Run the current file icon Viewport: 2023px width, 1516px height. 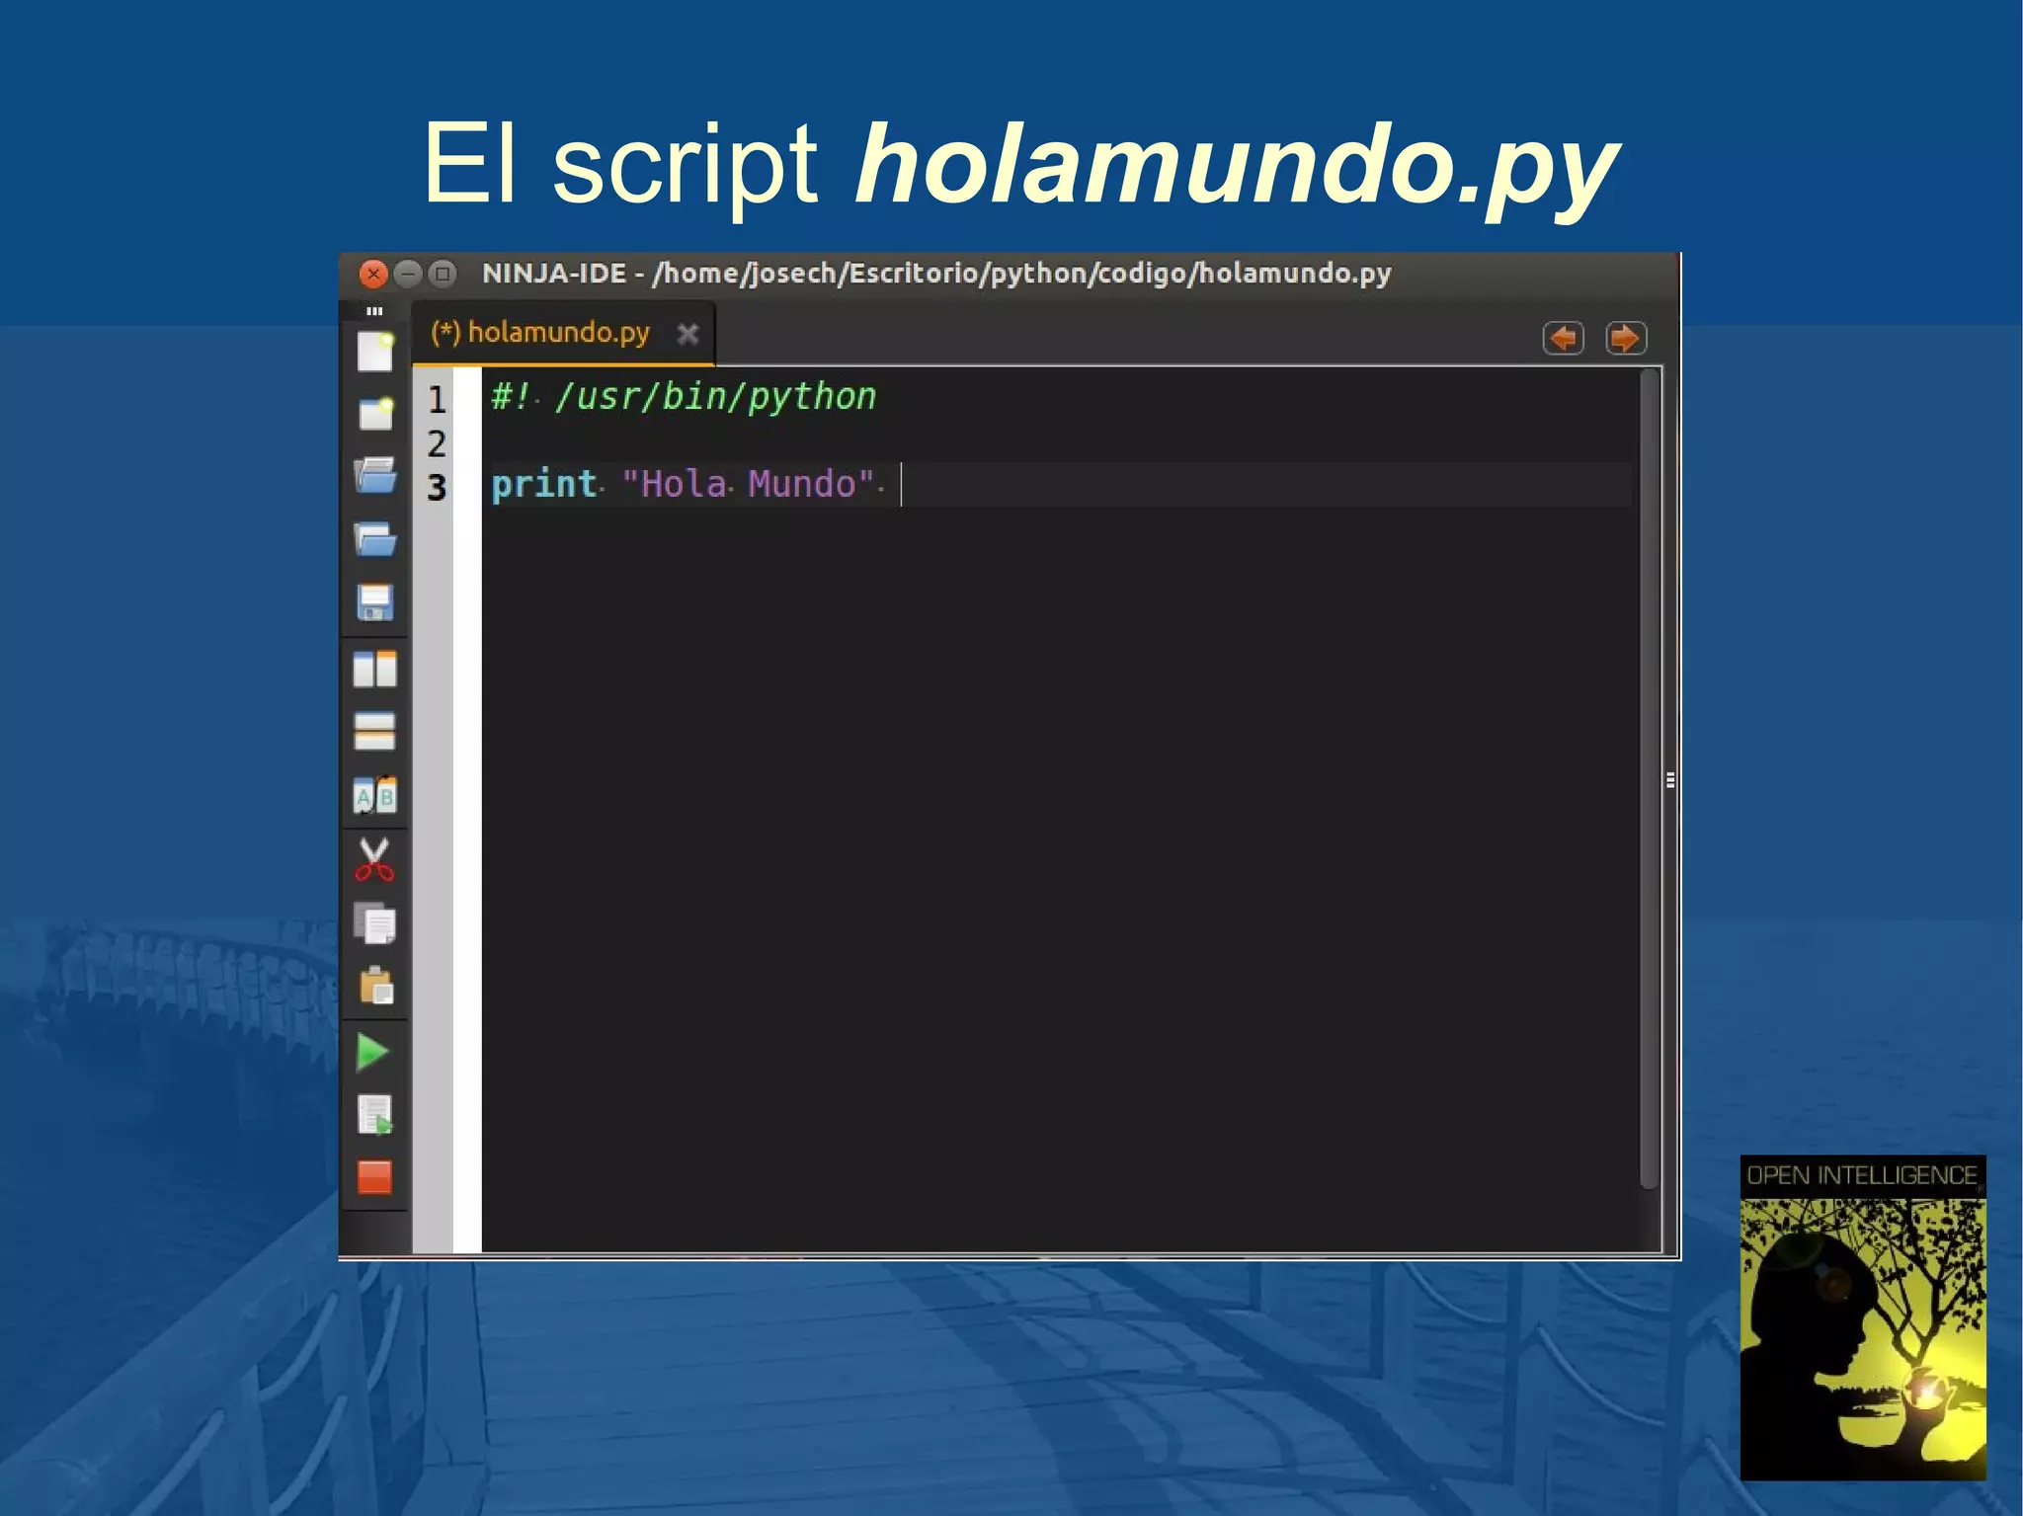coord(375,1115)
